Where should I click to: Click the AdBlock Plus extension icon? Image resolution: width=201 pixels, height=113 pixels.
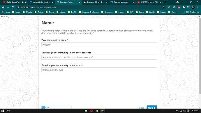click(x=179, y=8)
